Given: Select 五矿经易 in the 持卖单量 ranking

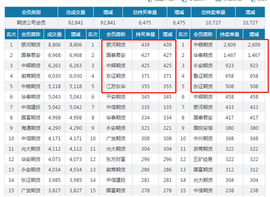Looking at the screenshot, I should pyautogui.click(x=203, y=160).
